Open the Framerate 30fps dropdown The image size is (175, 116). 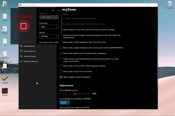(x=49, y=27)
